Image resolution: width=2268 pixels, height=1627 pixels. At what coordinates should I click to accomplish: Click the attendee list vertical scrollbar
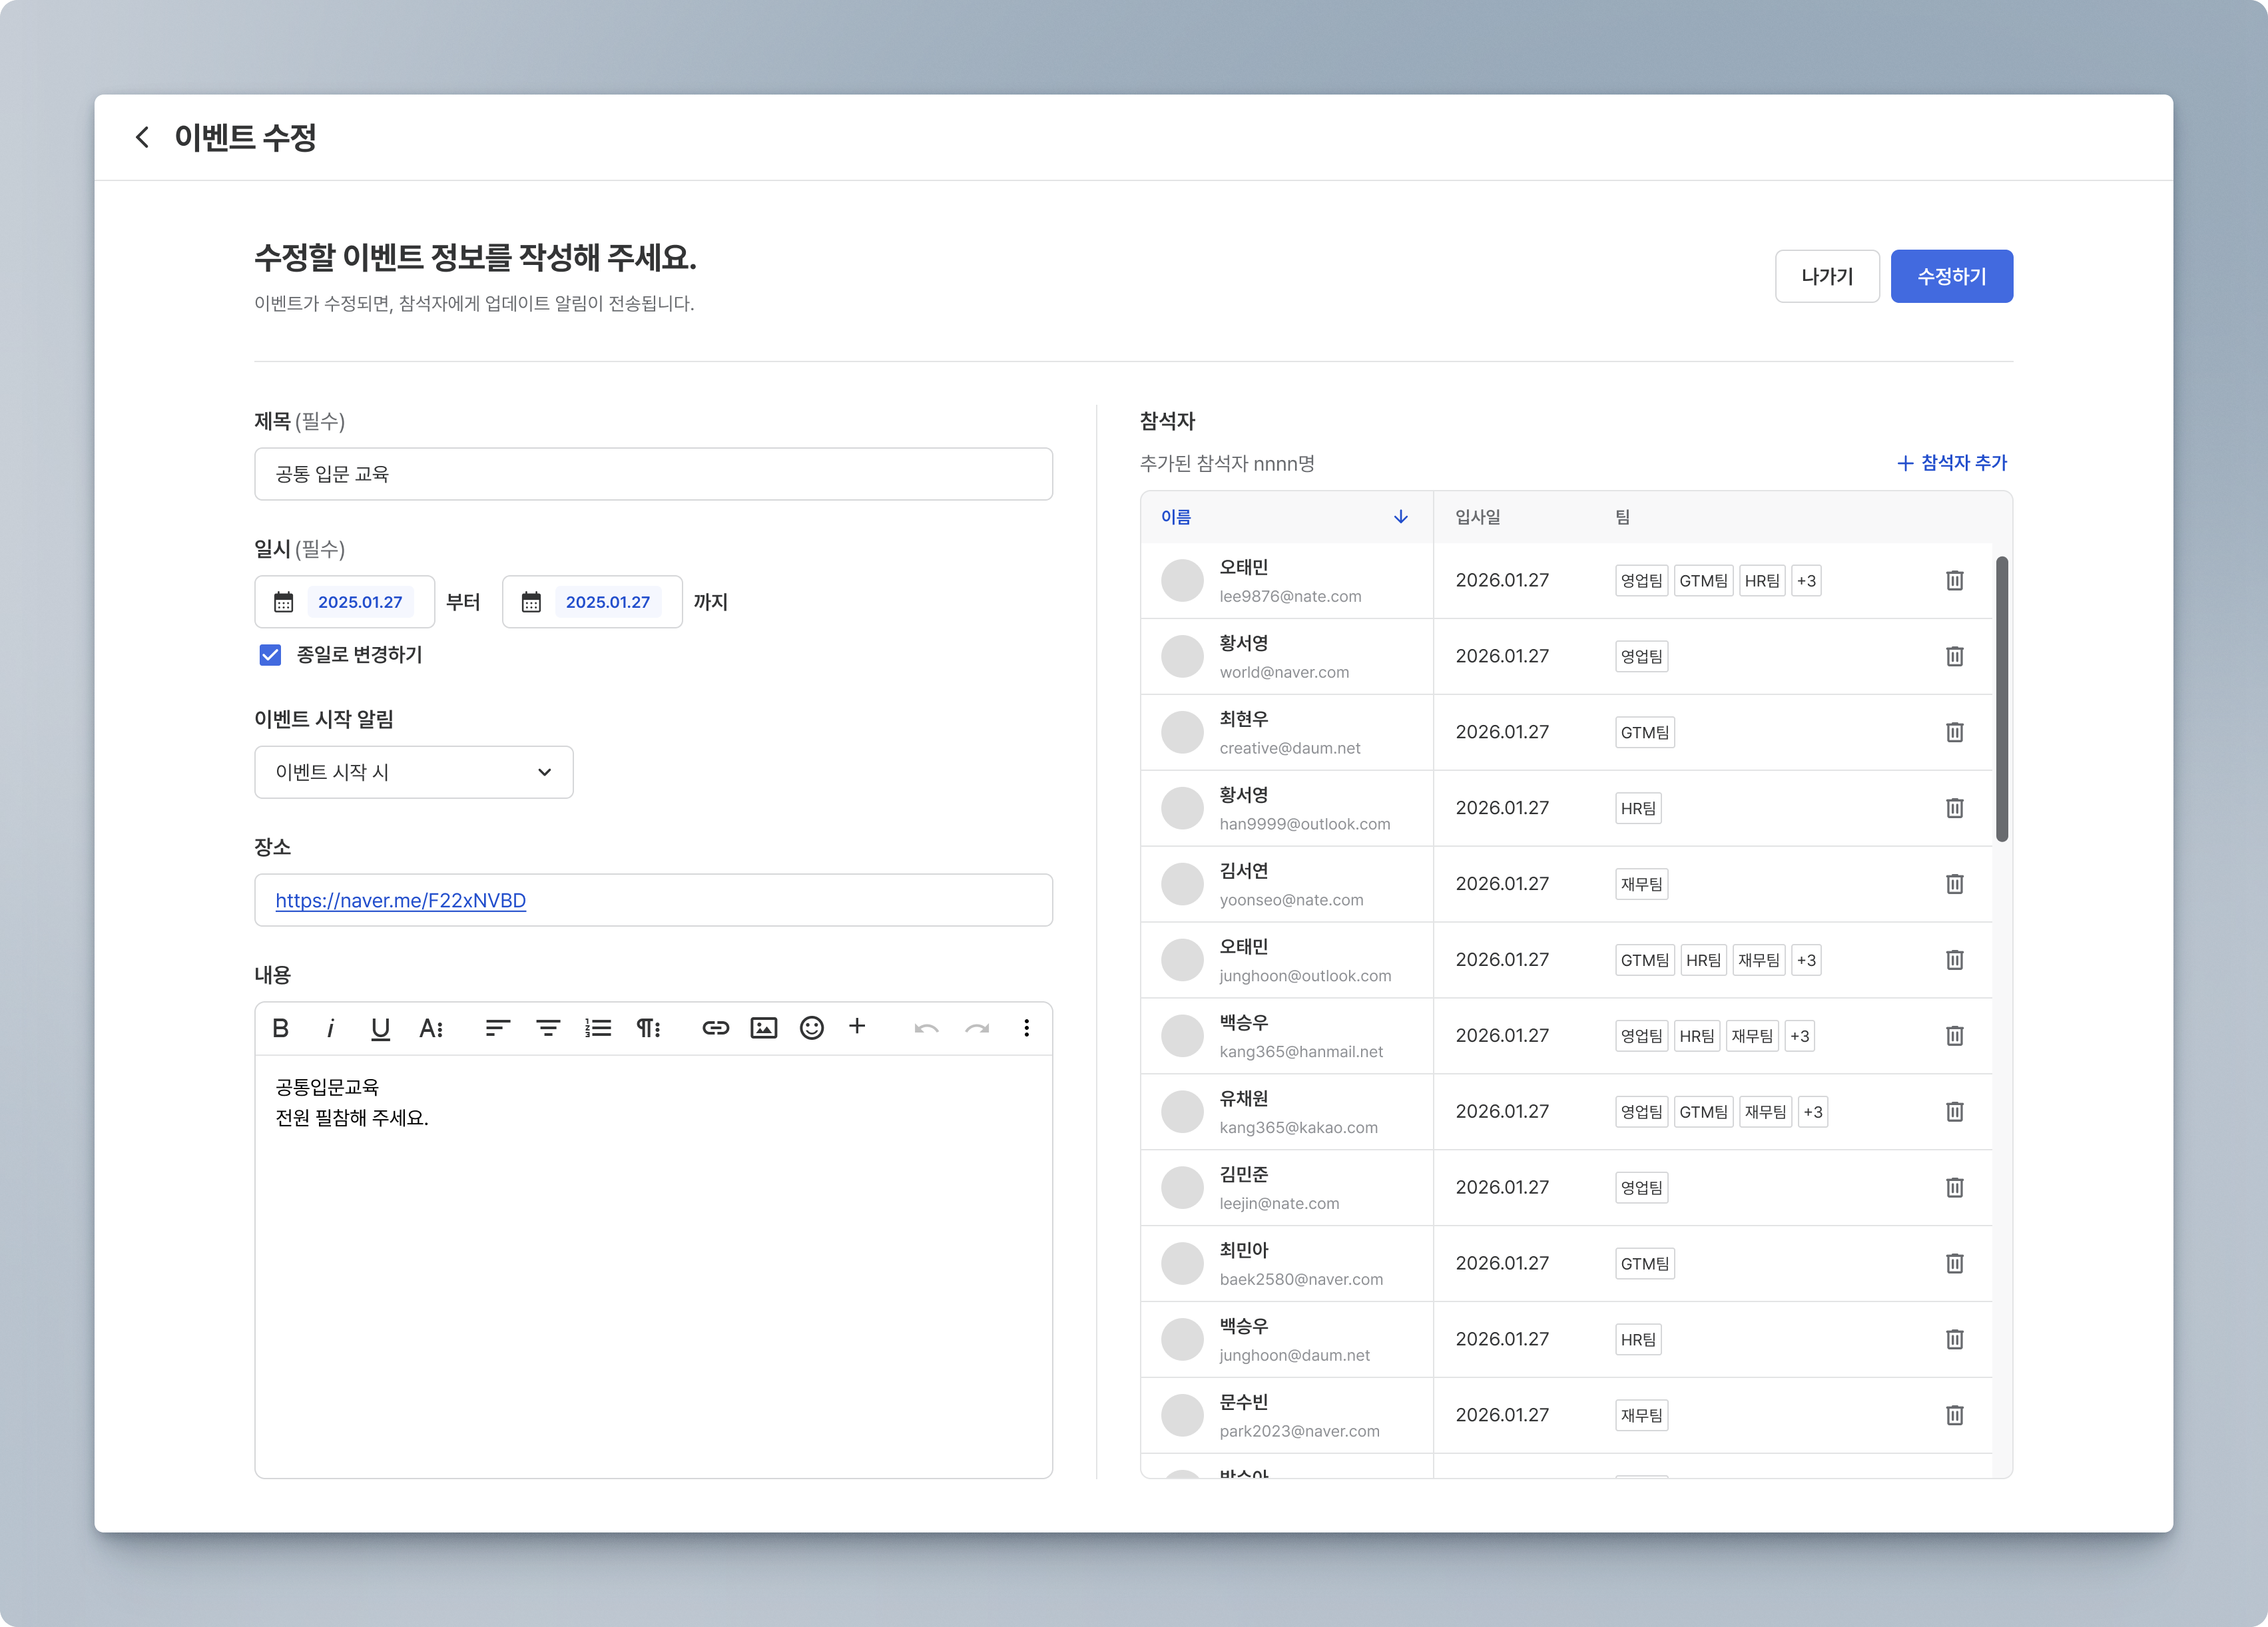[2001, 698]
